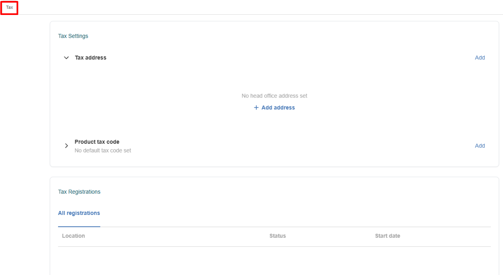The width and height of the screenshot is (503, 275).
Task: Open the Tax tab at top
Action: [x=9, y=7]
